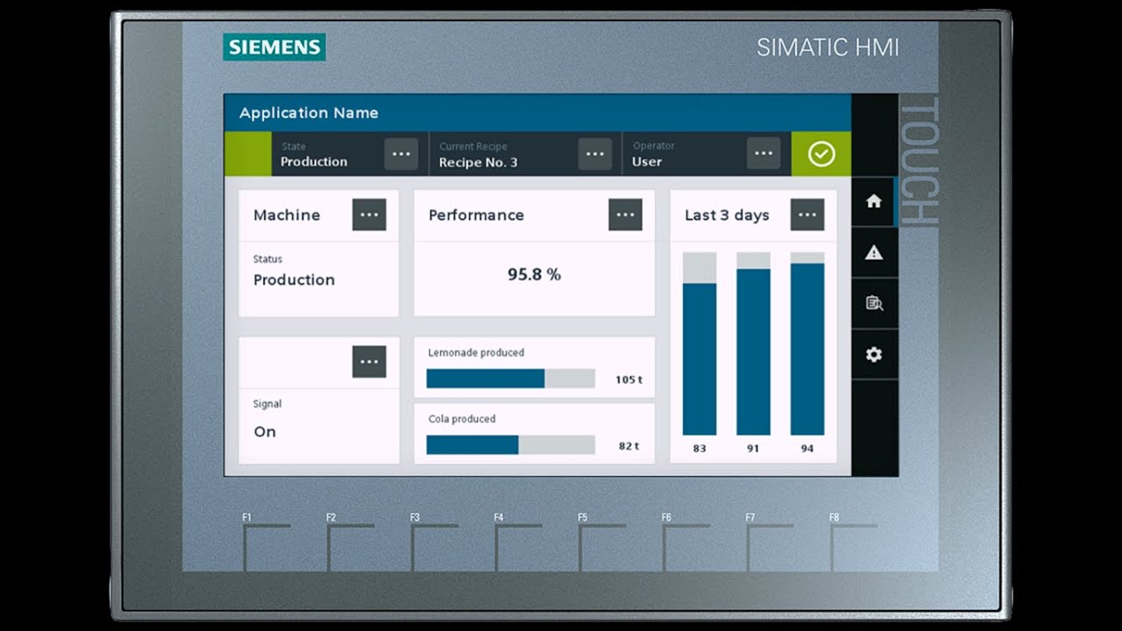1122x631 pixels.
Task: Click the F4 function key
Action: click(x=518, y=543)
